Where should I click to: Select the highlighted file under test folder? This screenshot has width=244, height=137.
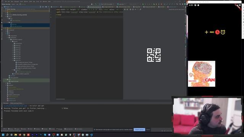tap(14, 81)
